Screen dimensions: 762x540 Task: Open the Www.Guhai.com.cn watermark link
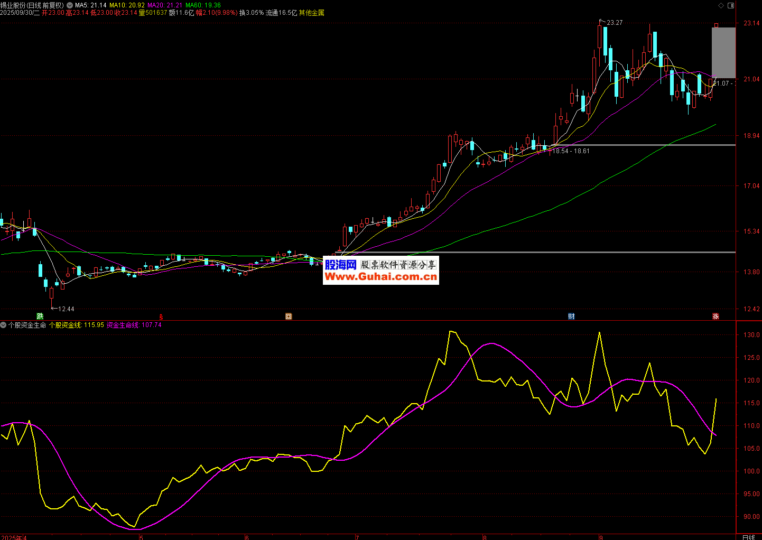tap(380, 276)
